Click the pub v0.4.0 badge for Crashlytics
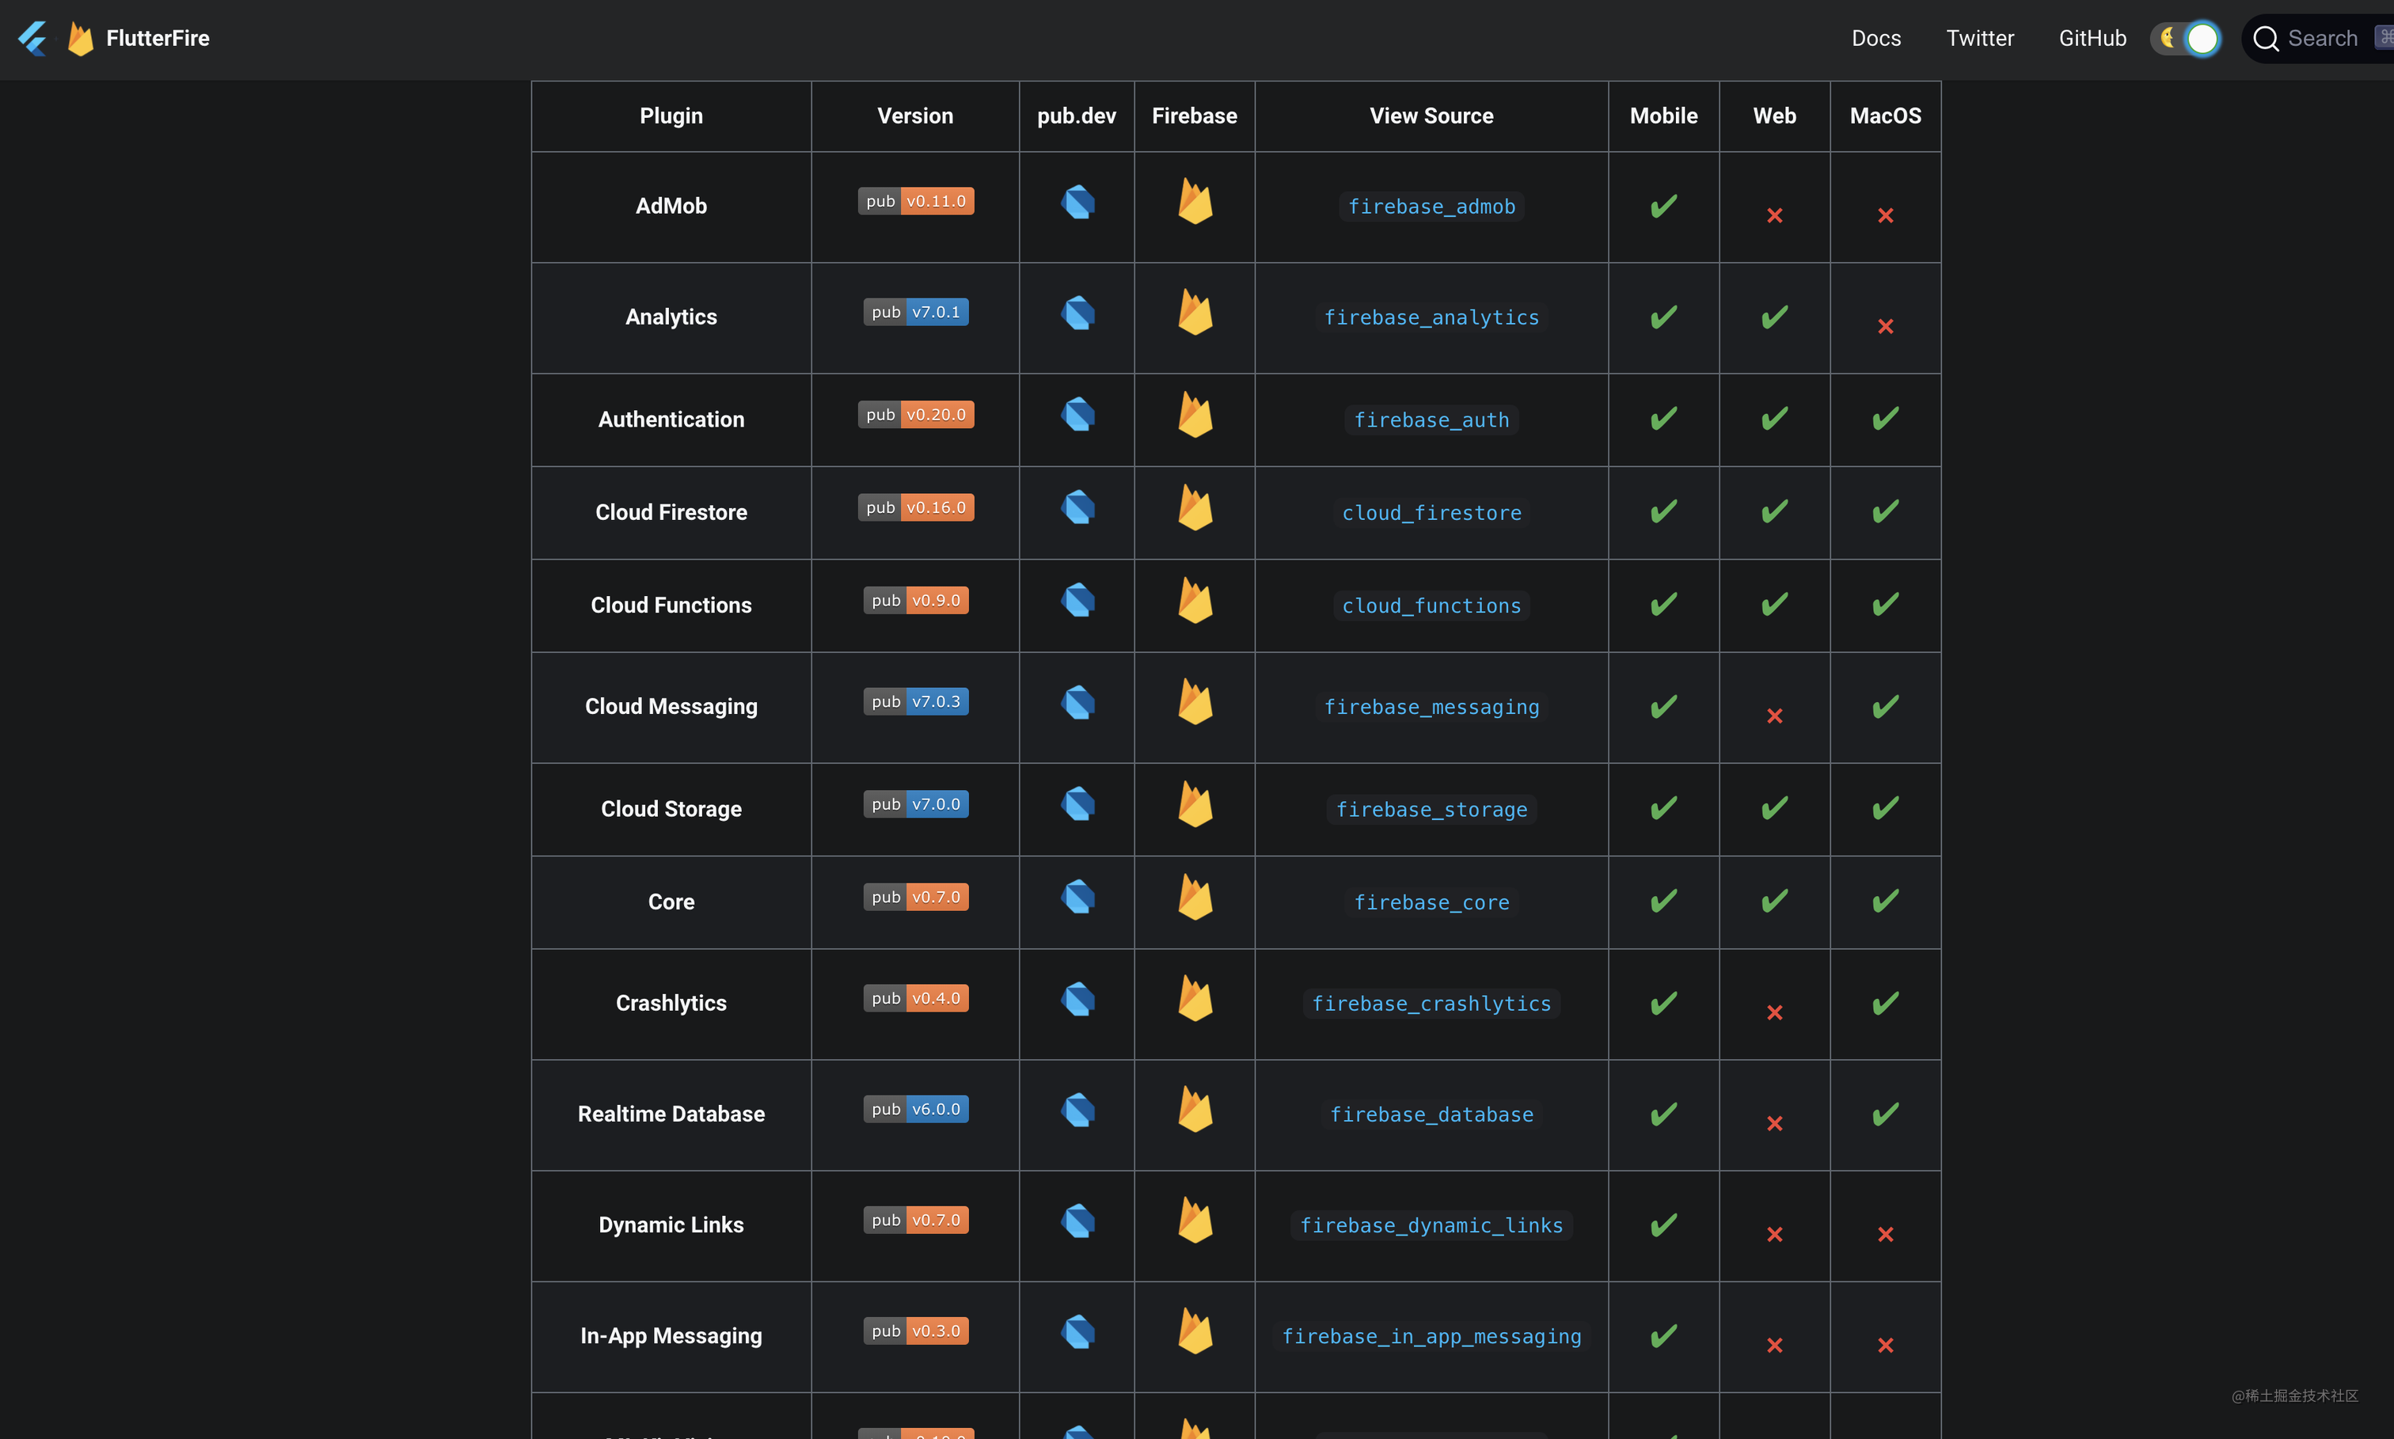This screenshot has height=1439, width=2394. (x=915, y=998)
